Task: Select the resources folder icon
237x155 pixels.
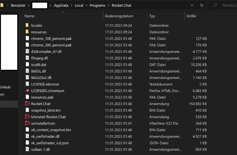Action: coord(27,32)
